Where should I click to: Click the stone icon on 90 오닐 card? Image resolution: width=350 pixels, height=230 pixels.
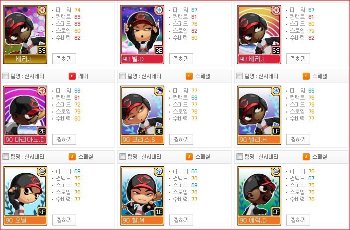(x=42, y=171)
